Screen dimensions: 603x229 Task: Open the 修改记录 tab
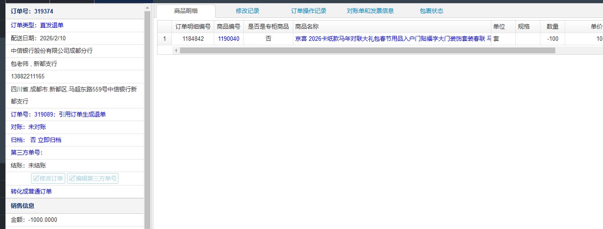[x=247, y=11]
